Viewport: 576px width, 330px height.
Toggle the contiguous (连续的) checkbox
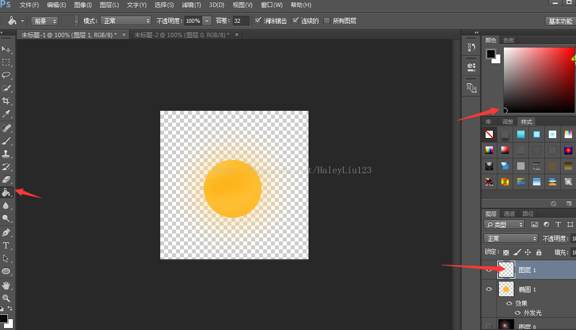(295, 21)
